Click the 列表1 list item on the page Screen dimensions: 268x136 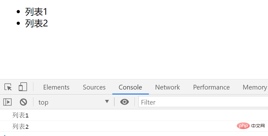pos(36,12)
